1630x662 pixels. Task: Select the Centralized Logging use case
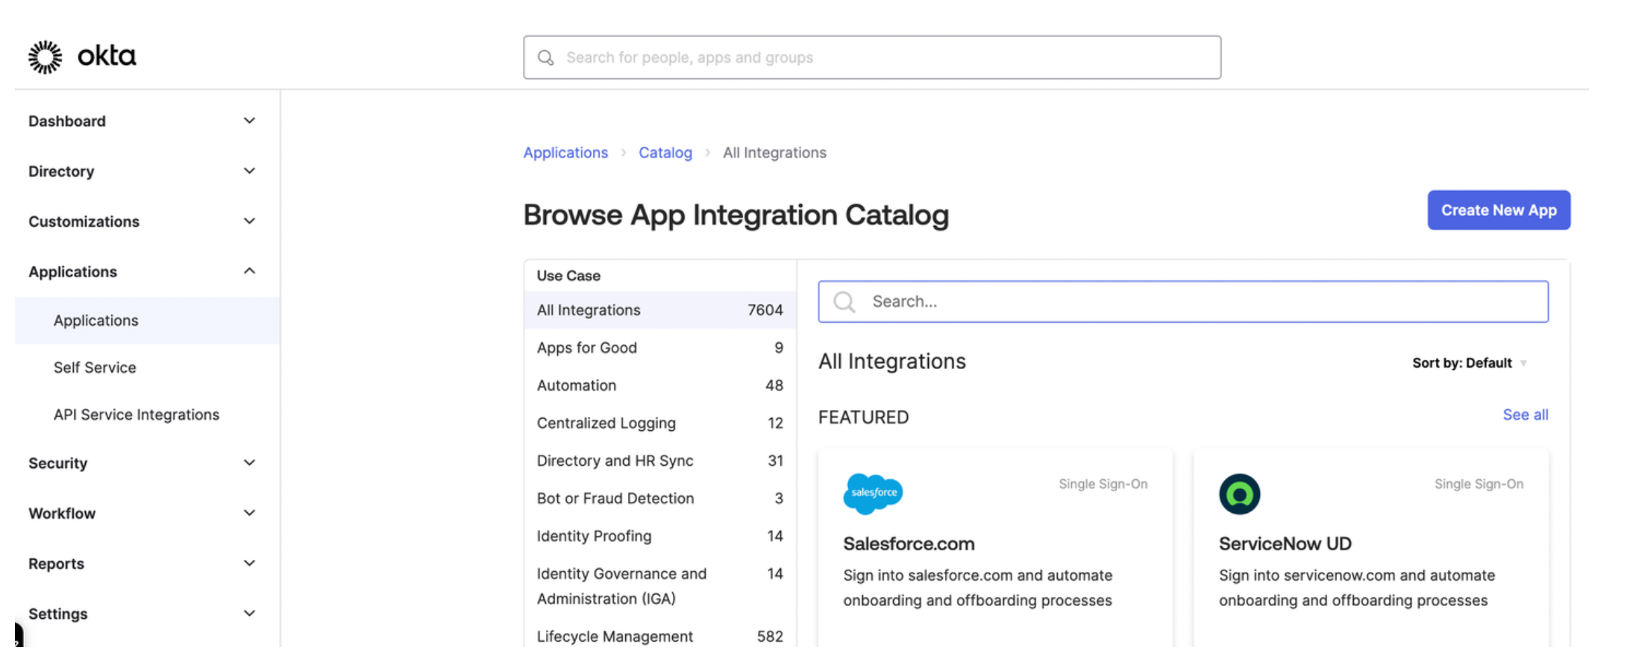click(x=660, y=423)
